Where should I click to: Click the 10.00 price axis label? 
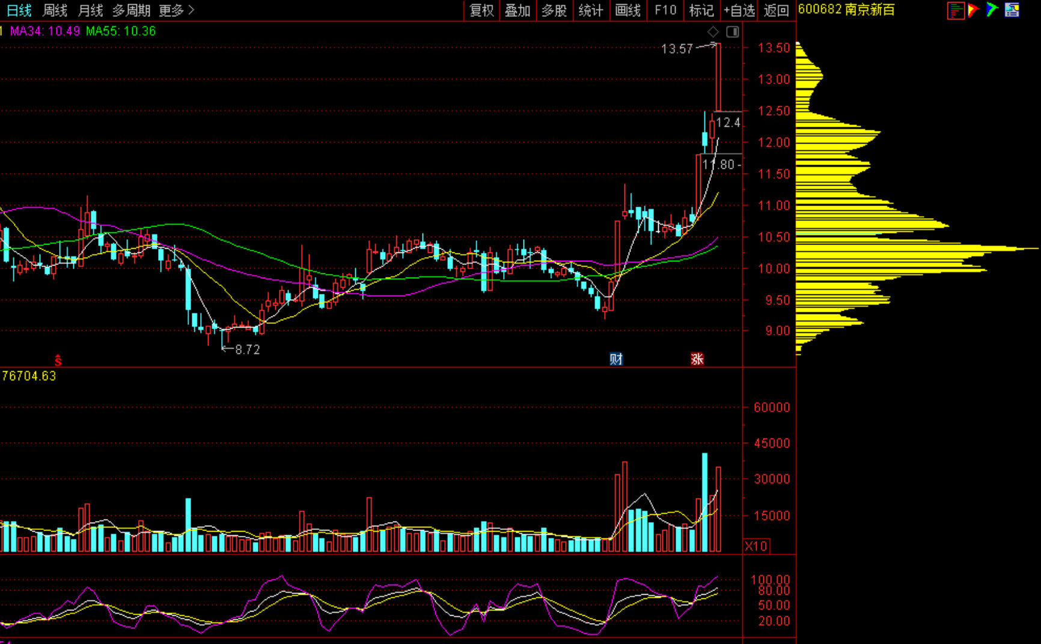click(774, 269)
